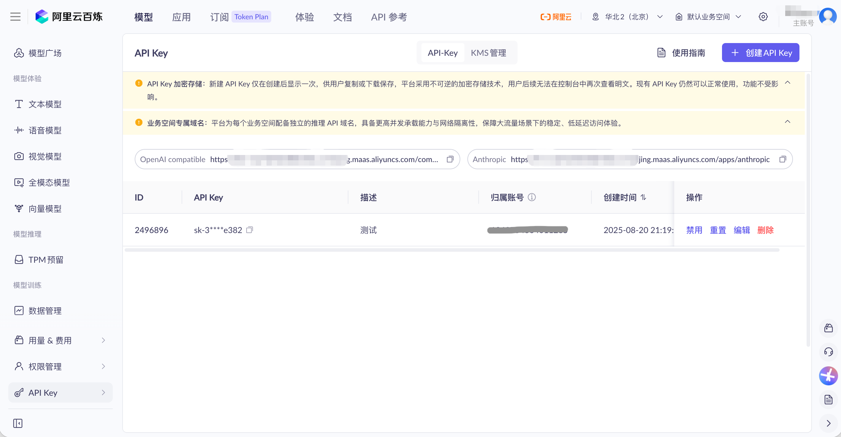Click 重置 for key 2496896
This screenshot has width=841, height=437.
coord(718,230)
